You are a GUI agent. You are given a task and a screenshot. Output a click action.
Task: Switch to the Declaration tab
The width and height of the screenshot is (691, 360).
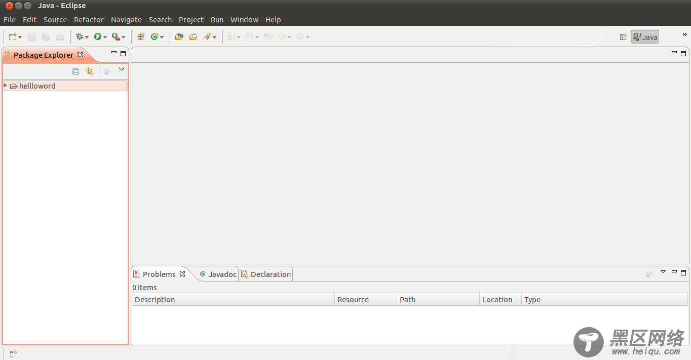point(266,274)
